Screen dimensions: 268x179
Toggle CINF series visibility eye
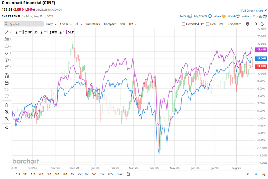coord(17,32)
